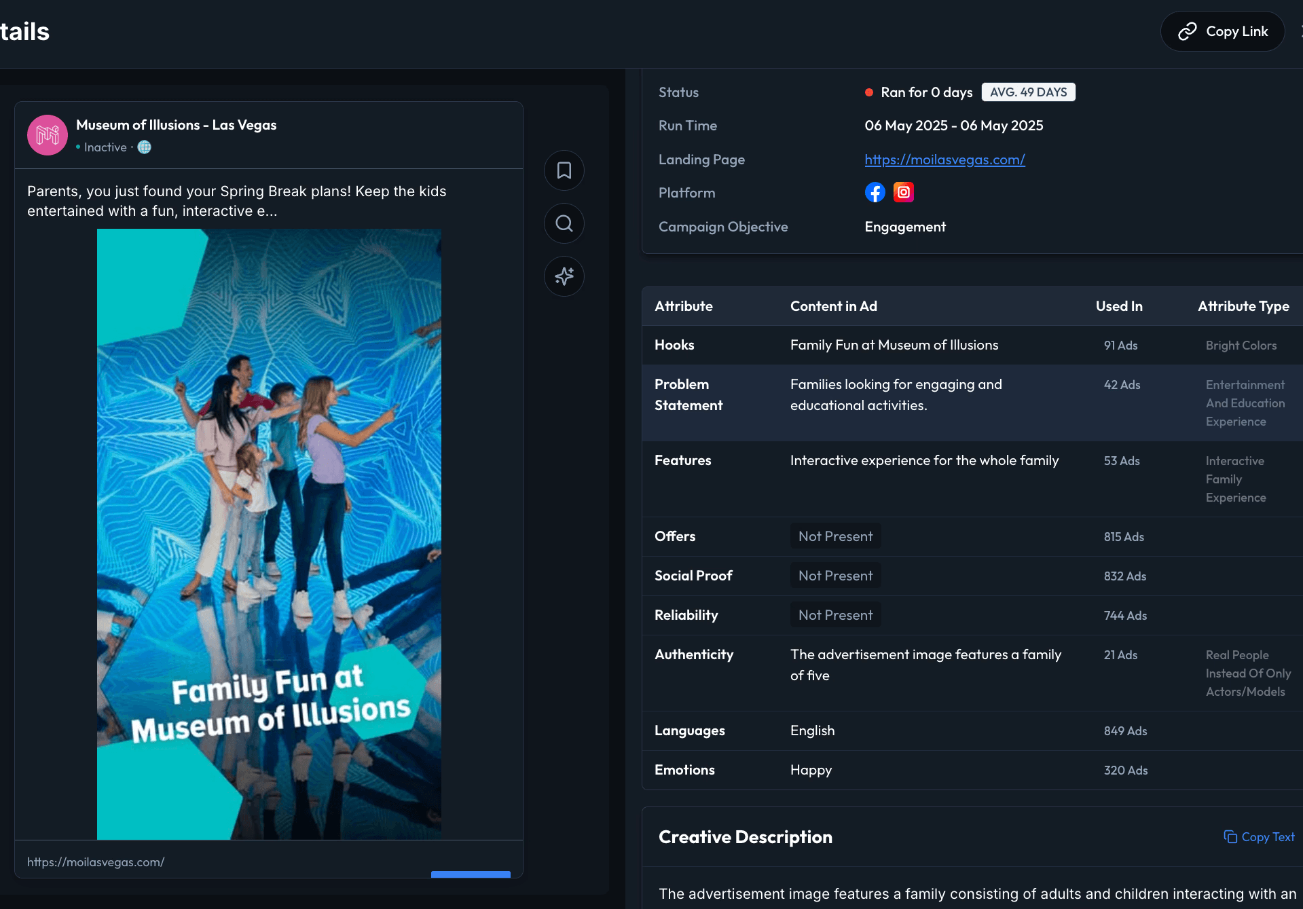
Task: Click the Features row label
Action: 682,460
